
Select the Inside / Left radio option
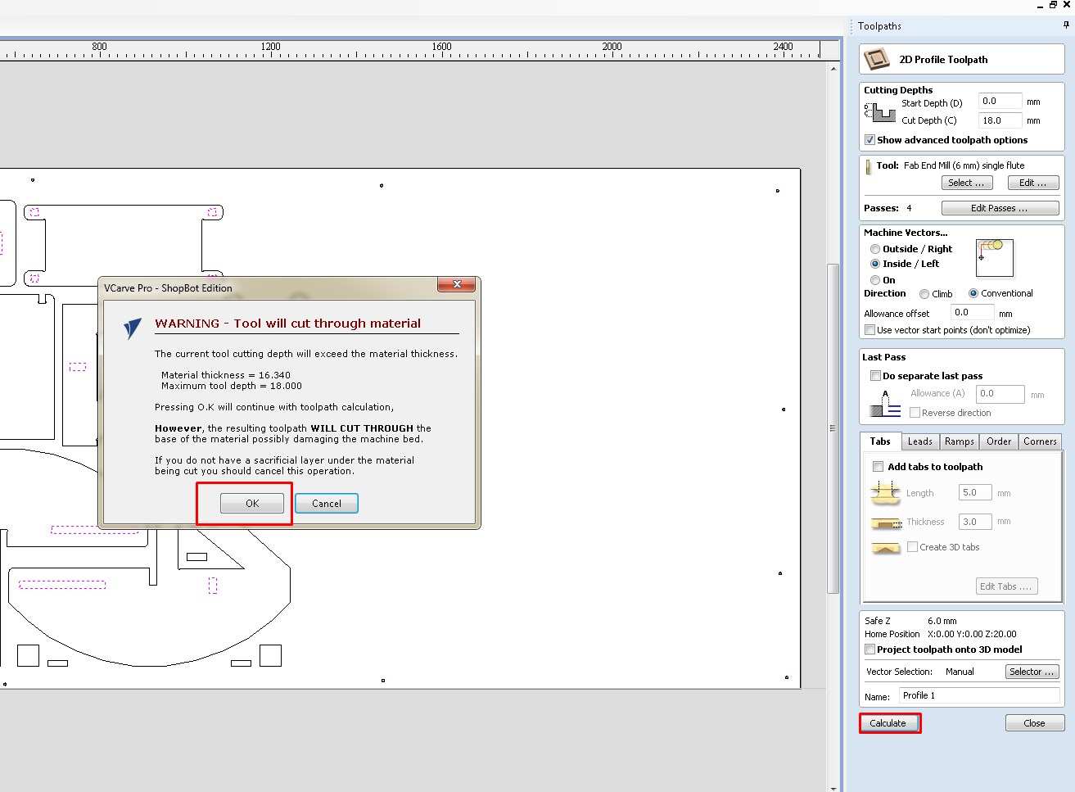tap(875, 264)
